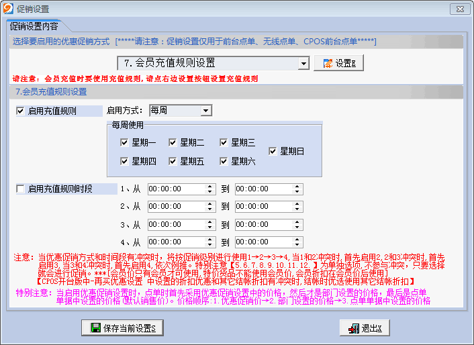Enable the 启用充值规则时段 checkbox
The height and width of the screenshot is (345, 474).
coord(20,189)
